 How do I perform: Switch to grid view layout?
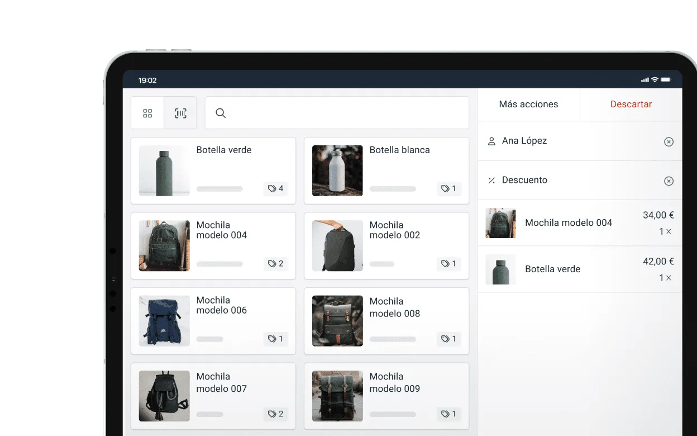point(147,112)
